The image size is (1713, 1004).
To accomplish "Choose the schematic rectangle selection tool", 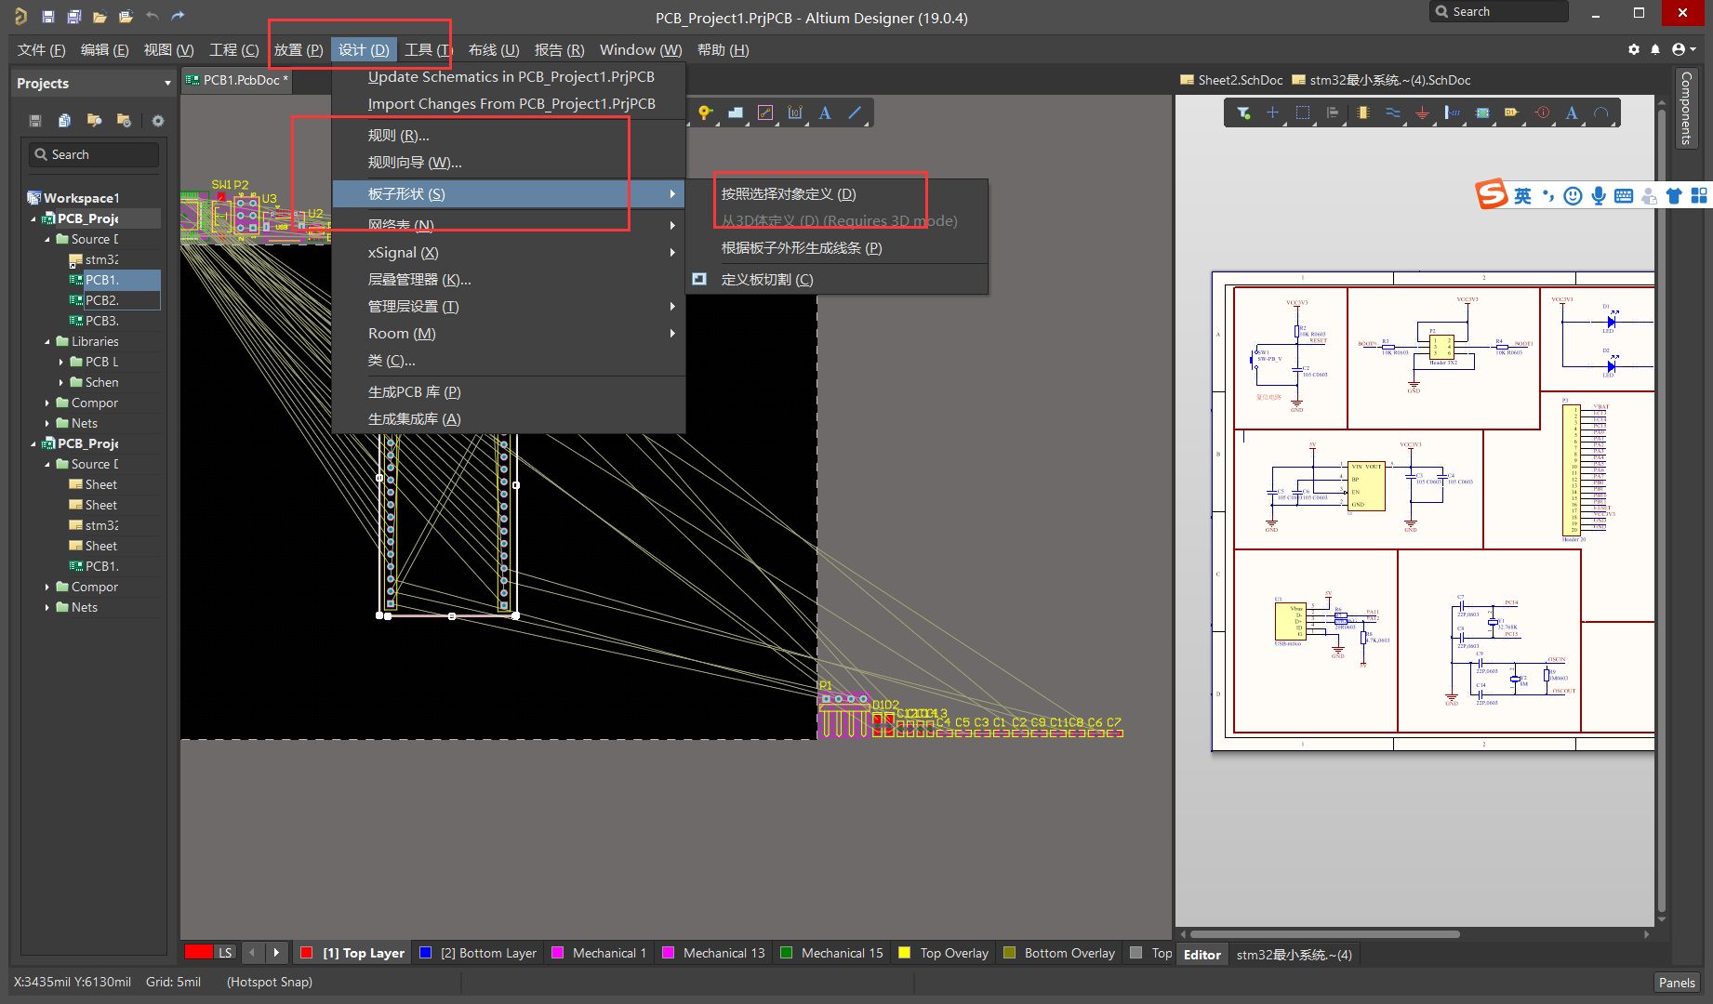I will coord(1303,113).
